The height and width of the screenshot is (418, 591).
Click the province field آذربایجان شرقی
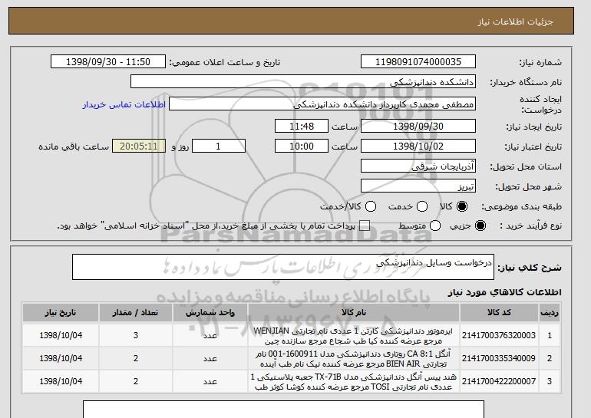point(418,166)
